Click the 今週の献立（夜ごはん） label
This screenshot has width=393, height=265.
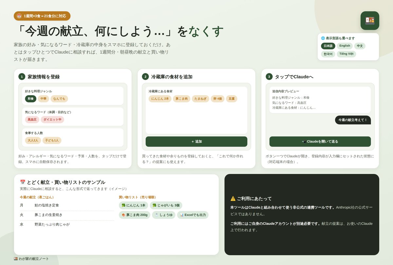(38, 197)
